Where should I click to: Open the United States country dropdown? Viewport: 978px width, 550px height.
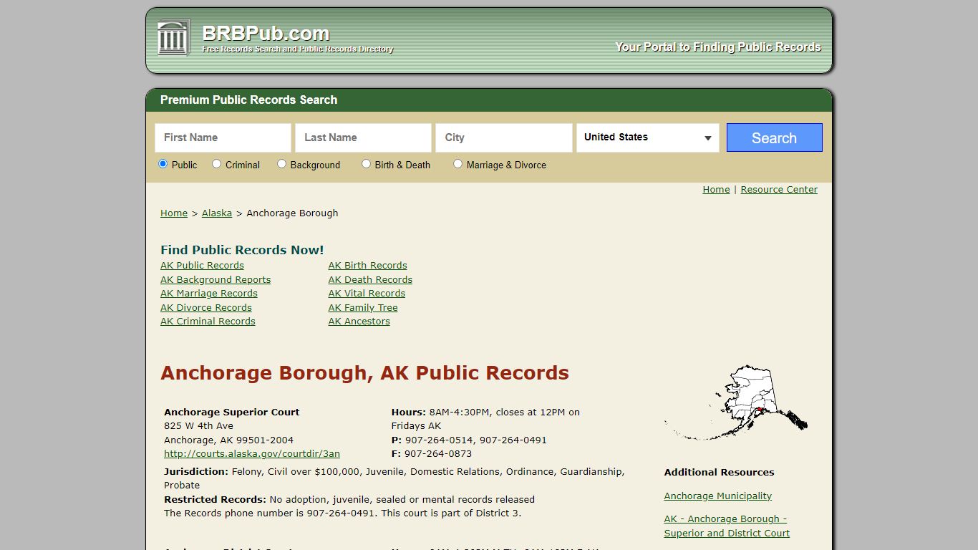point(648,137)
